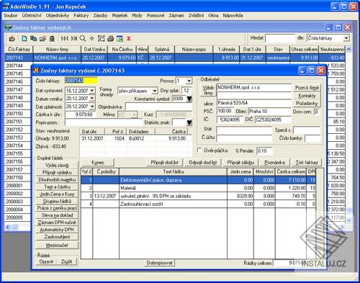
Task: Click Tisk faktury button
Action: 307,163
